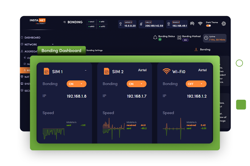Click the Support IP location pin icon

tap(120, 24)
